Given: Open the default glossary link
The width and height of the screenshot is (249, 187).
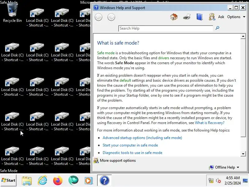Looking at the screenshot, I should (x=125, y=80).
